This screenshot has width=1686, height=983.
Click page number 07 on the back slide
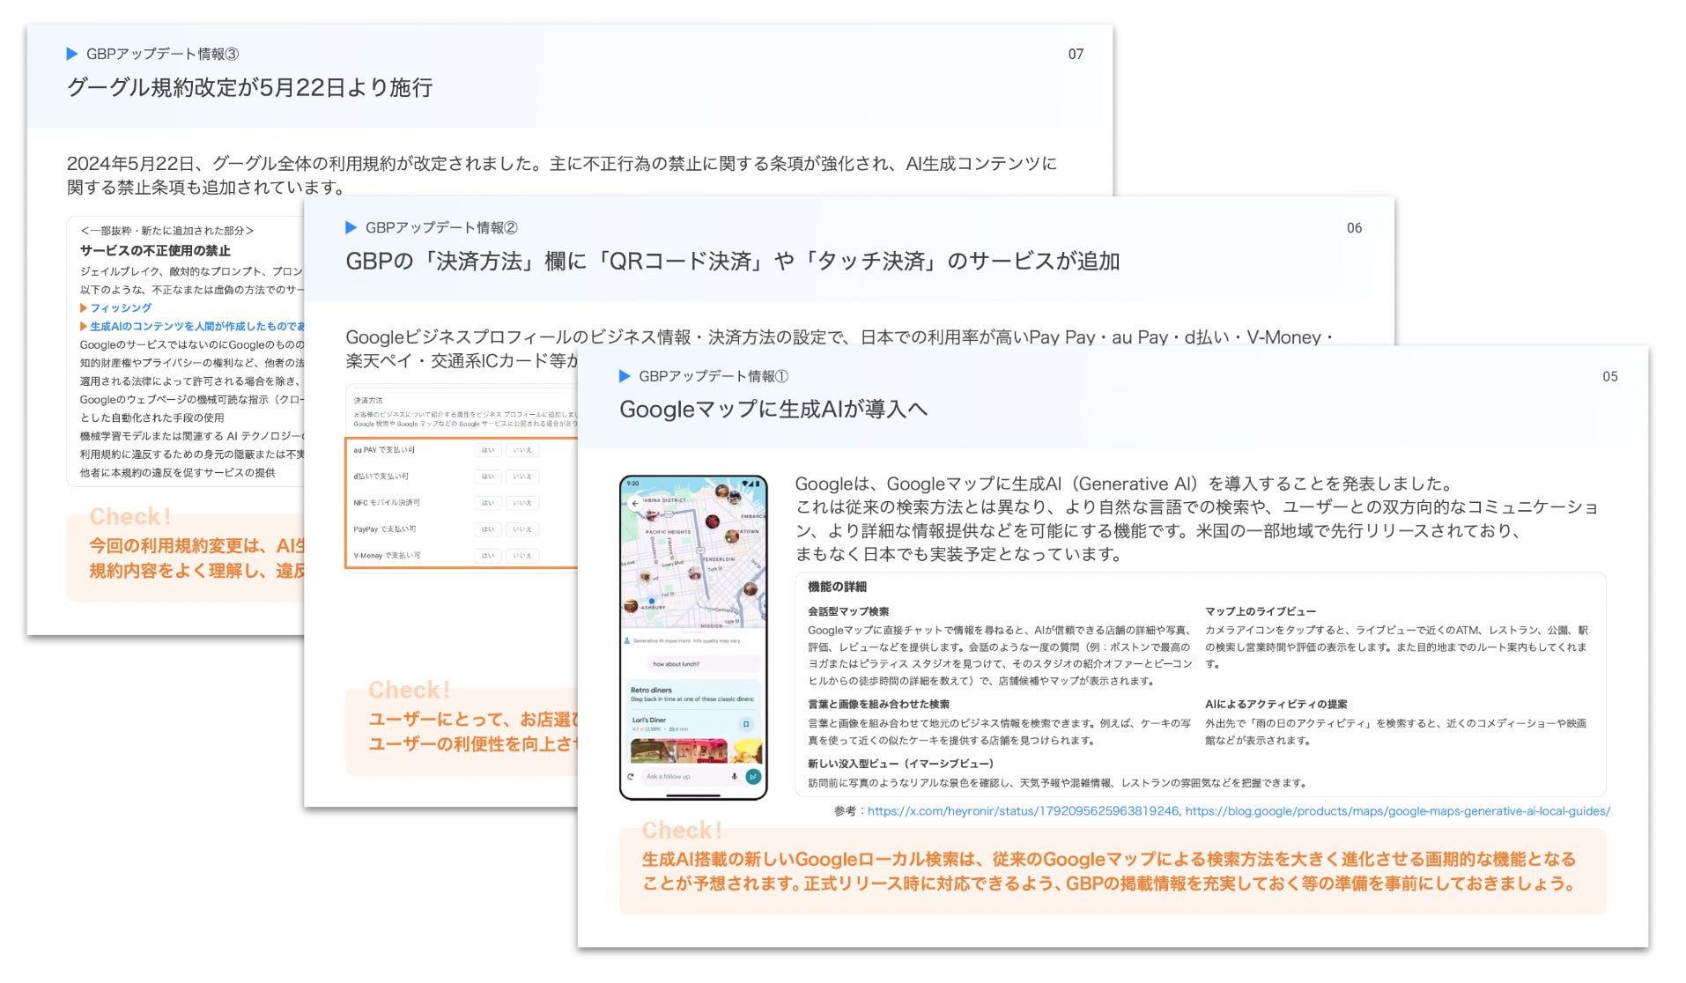pyautogui.click(x=1076, y=55)
